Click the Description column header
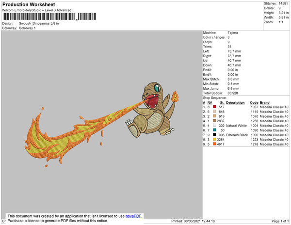Viewport: 291px width, 225px height. pos(235,103)
